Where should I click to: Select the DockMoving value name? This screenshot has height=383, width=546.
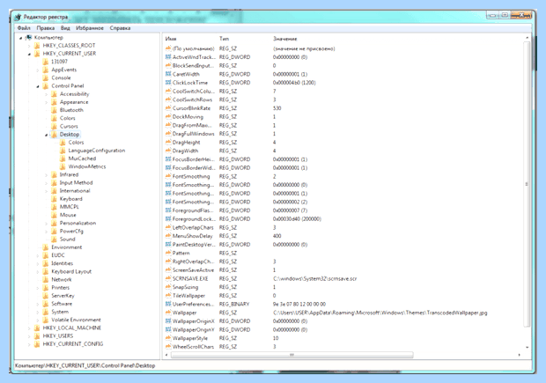(x=188, y=116)
